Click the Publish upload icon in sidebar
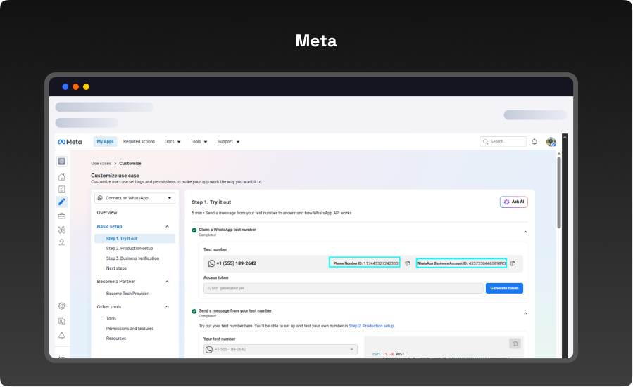 coord(62,242)
